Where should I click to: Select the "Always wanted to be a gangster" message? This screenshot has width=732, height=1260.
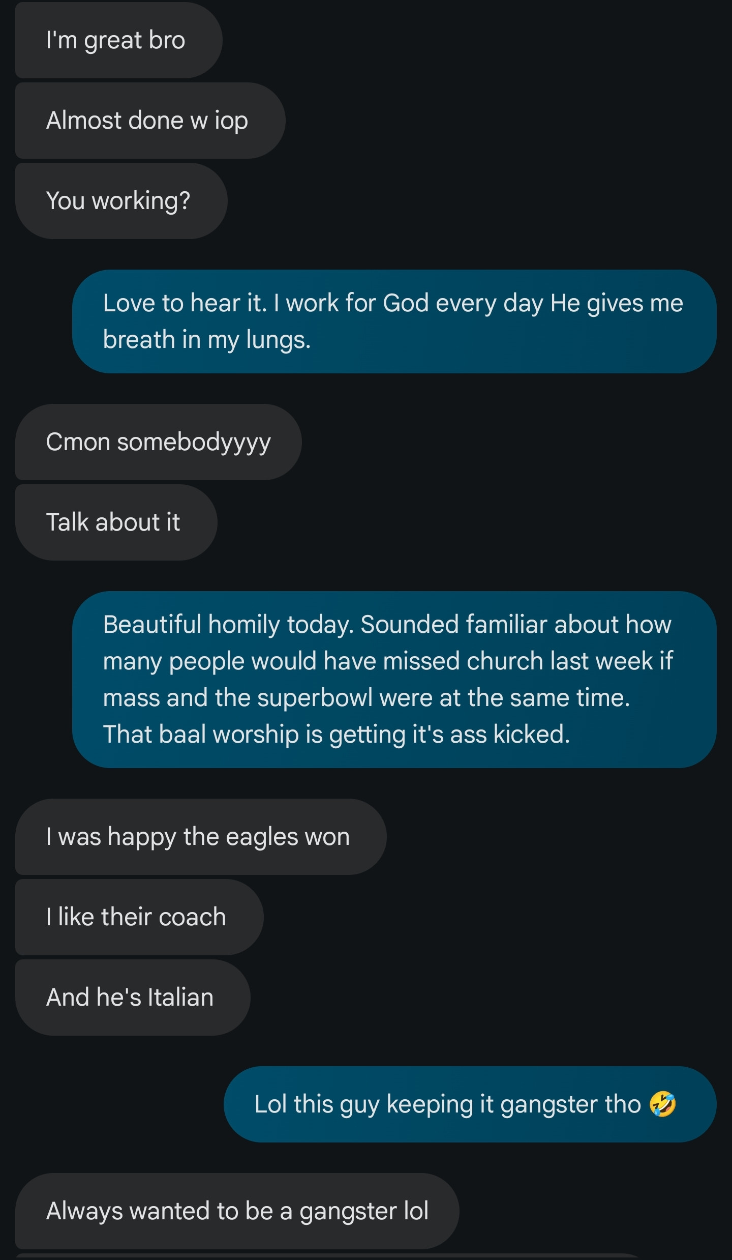pyautogui.click(x=237, y=1211)
